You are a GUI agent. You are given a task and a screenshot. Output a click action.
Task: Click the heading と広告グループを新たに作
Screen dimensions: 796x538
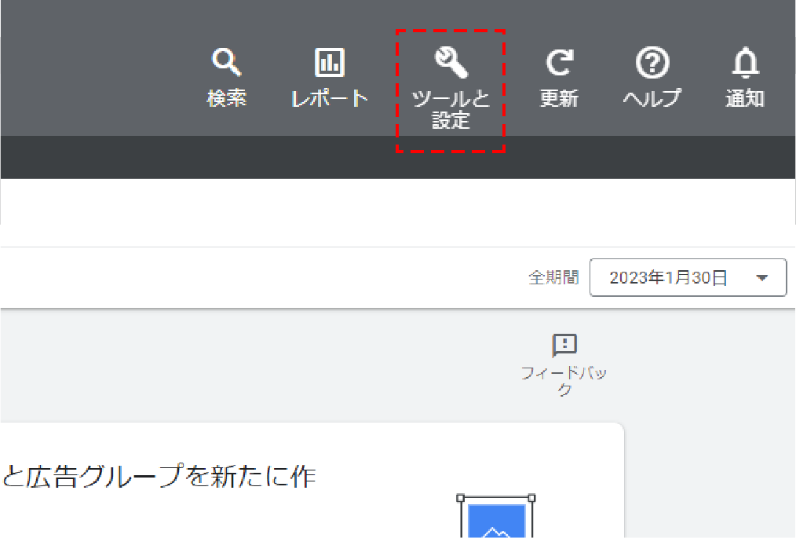(x=159, y=477)
